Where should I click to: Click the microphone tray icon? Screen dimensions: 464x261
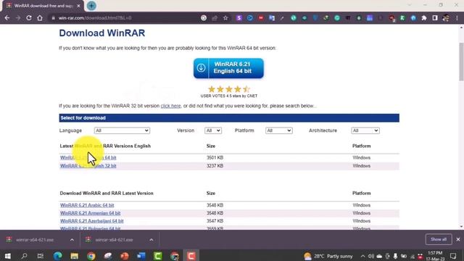[x=395, y=256]
